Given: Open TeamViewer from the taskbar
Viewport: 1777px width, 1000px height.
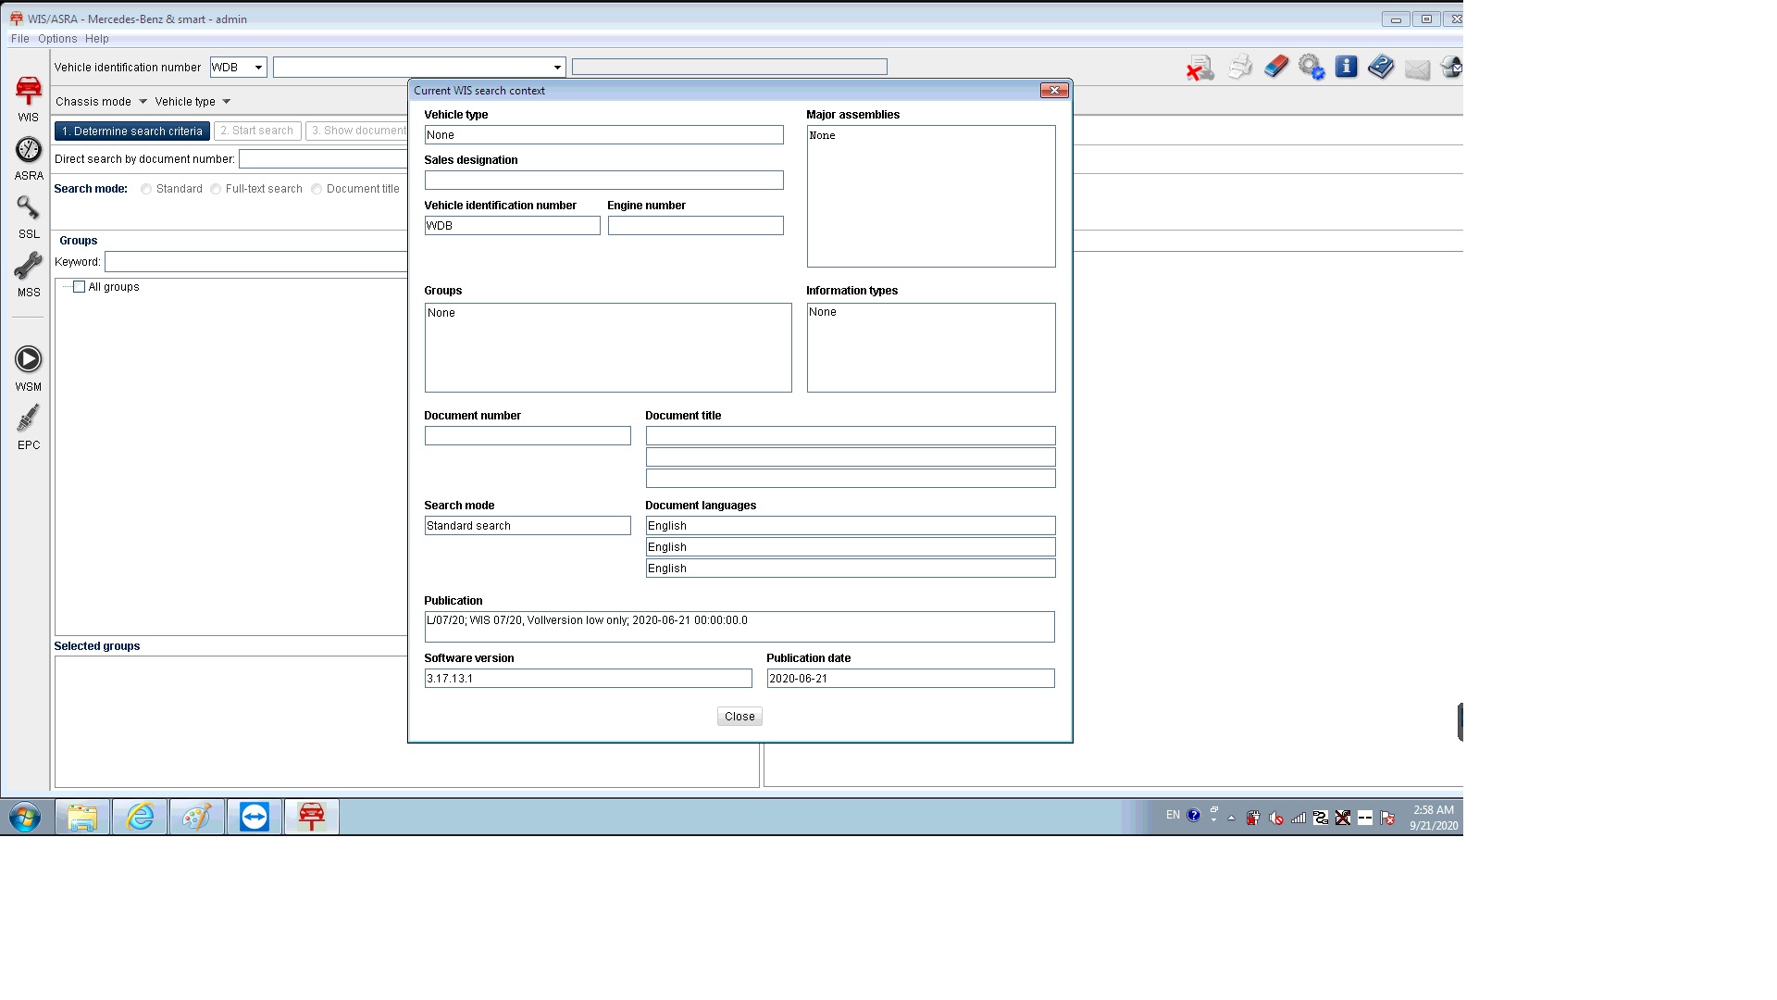Looking at the screenshot, I should click(x=254, y=818).
